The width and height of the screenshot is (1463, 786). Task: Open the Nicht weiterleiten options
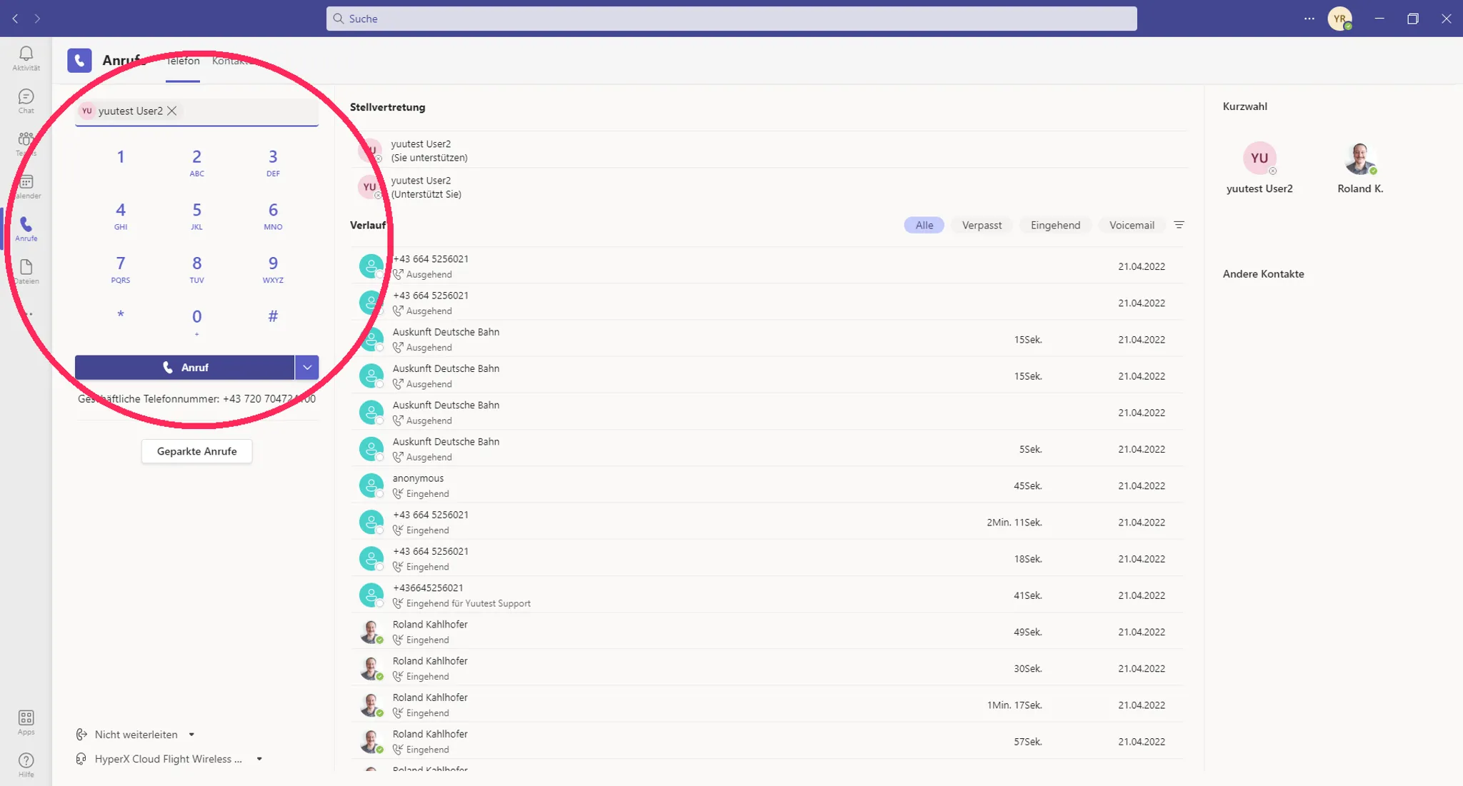click(136, 734)
